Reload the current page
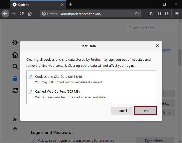The image size is (182, 143). (22, 14)
